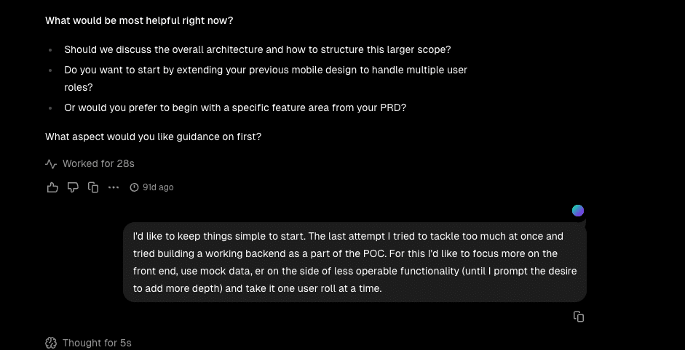This screenshot has width=685, height=350.
Task: Select the bullet about extending mobile design
Action: [266, 70]
